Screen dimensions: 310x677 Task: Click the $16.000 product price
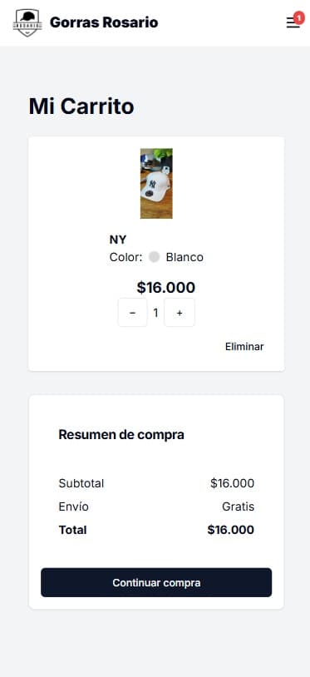(166, 288)
